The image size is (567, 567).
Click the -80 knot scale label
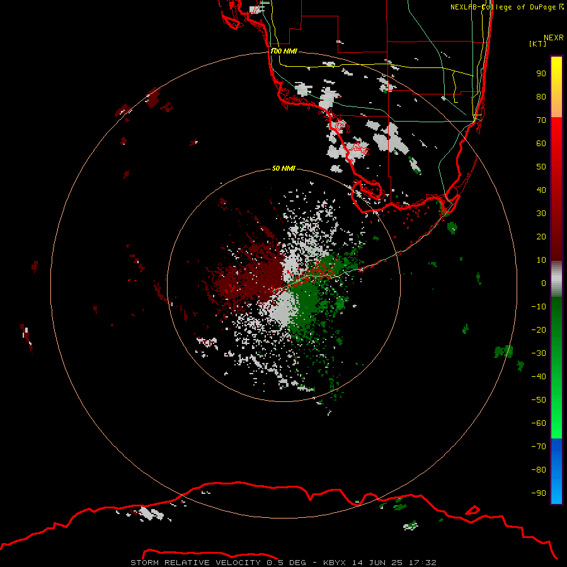click(539, 470)
